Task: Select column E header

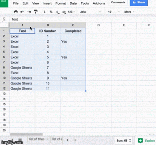Action: [x=124, y=25]
